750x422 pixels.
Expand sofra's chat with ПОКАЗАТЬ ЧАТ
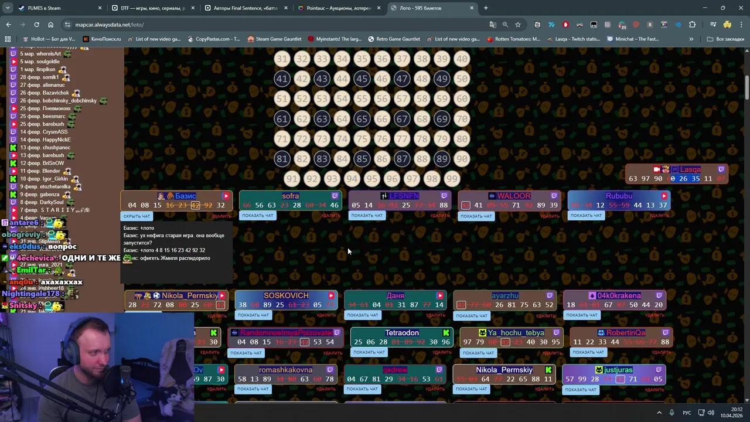(x=258, y=216)
